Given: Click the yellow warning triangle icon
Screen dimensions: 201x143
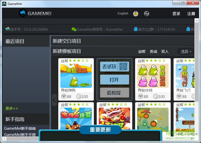Looking at the screenshot, I should (136, 14).
